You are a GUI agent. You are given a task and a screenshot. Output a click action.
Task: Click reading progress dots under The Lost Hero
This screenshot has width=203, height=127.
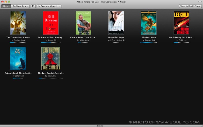tap(149, 43)
